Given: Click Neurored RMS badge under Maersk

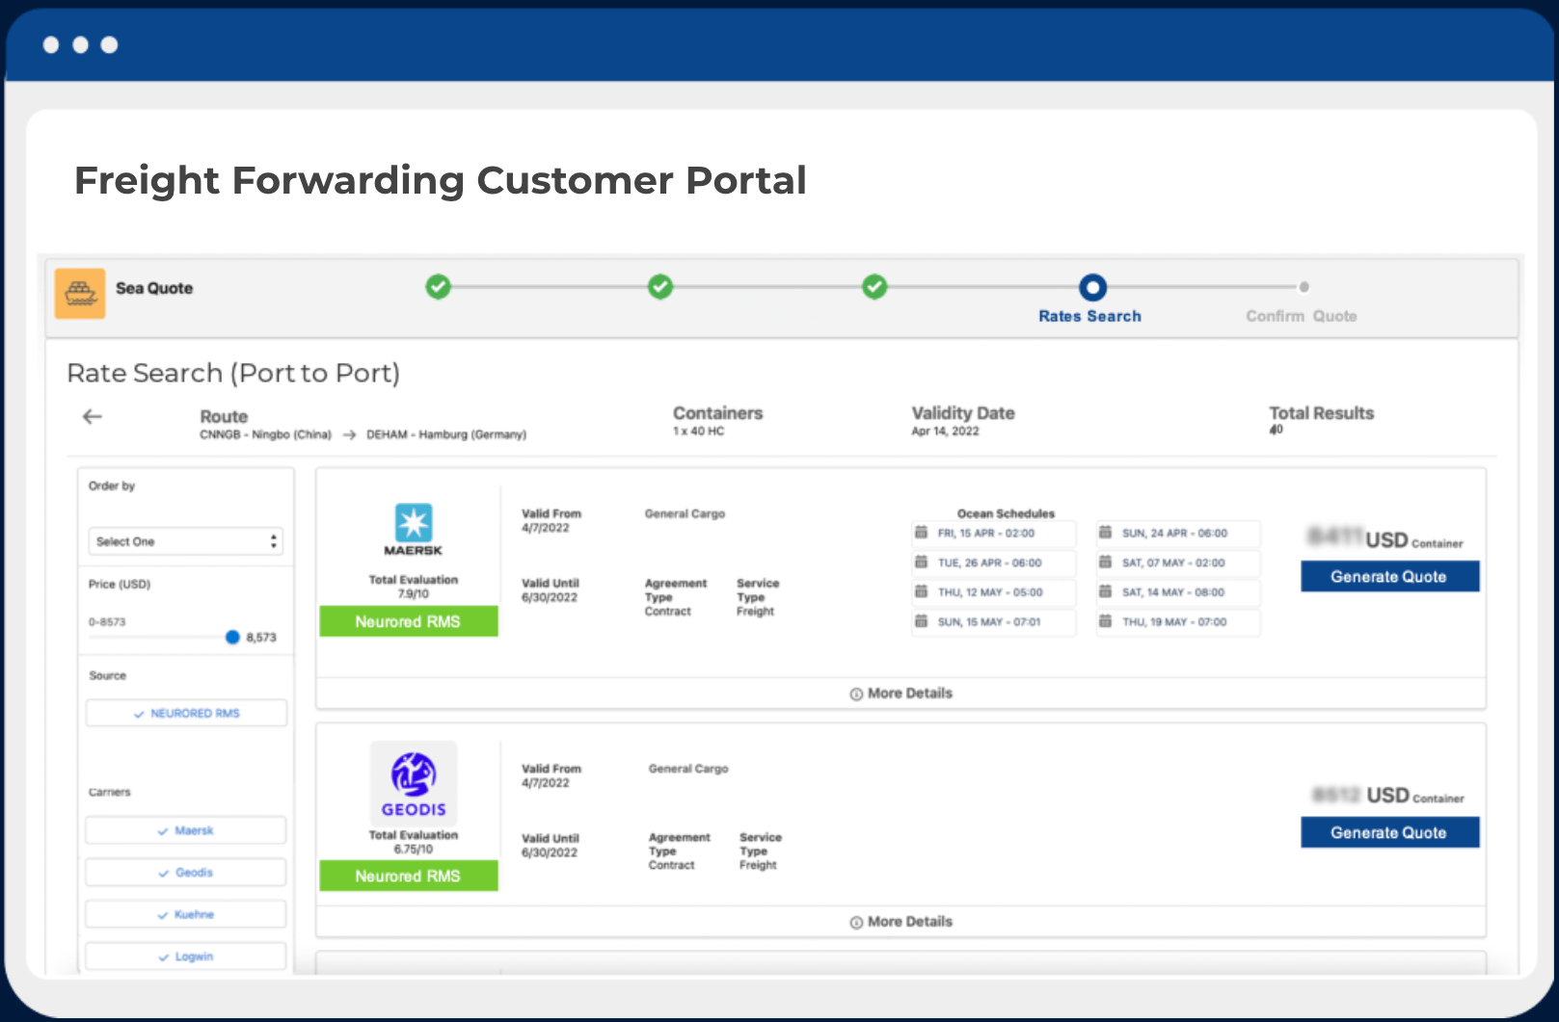Looking at the screenshot, I should (x=409, y=621).
